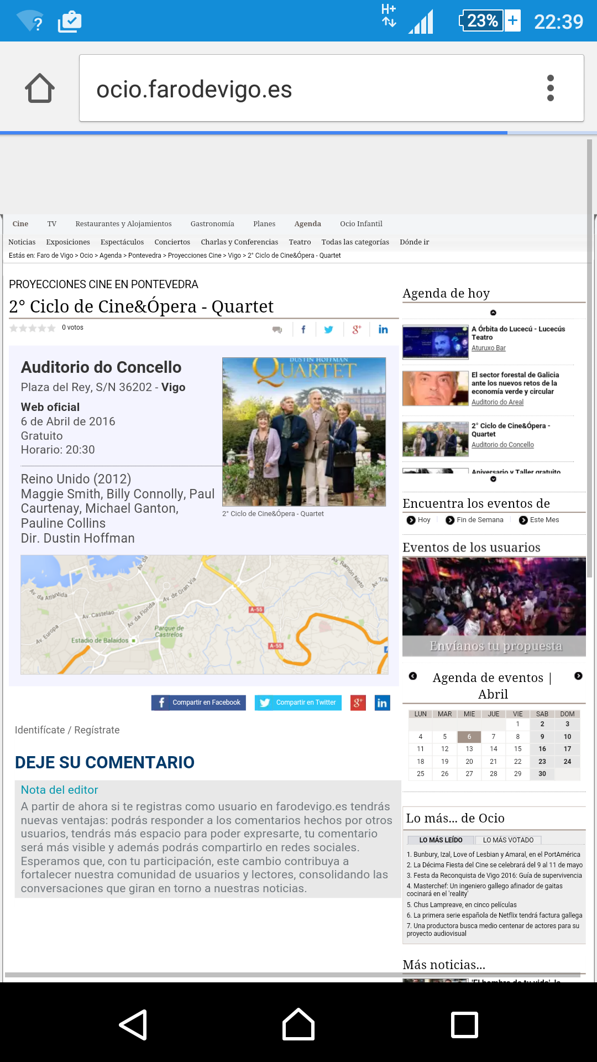Go to next month in events calendar
This screenshot has width=597, height=1062.
pos(578,676)
